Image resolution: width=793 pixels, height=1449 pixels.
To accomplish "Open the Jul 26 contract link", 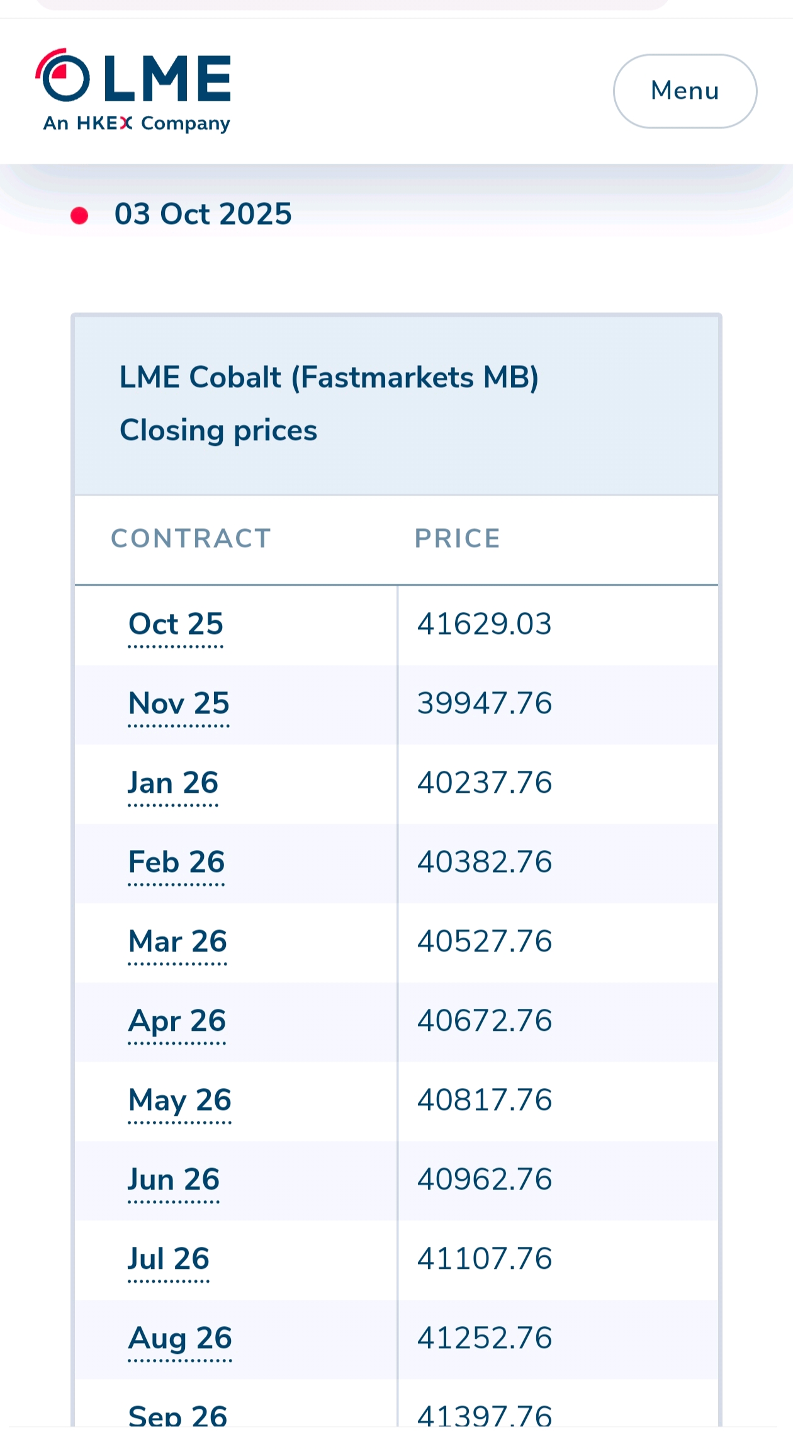I will 169,1259.
